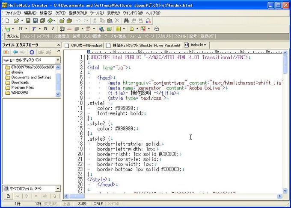Viewport: 291px width, 208px height.
Task: Open Find with the binoculars icon
Action: click(126, 21)
